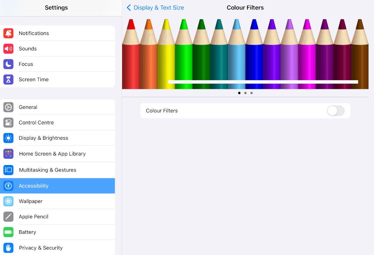This screenshot has width=374, height=255.
Task: Open Screen Time hourglass icon
Action: 8,80
